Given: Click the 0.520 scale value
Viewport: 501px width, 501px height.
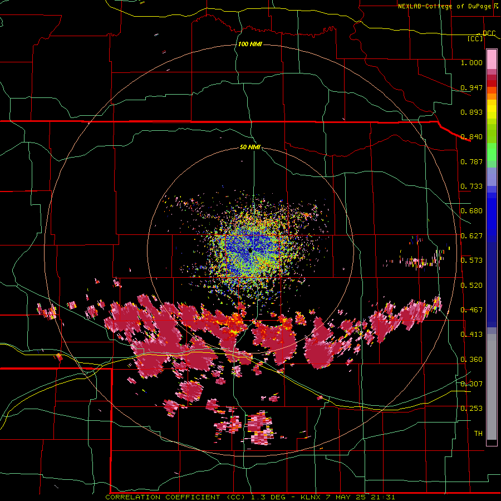Looking at the screenshot, I should tap(471, 286).
